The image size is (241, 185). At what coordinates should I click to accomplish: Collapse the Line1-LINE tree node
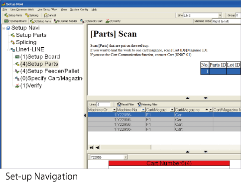8,50
